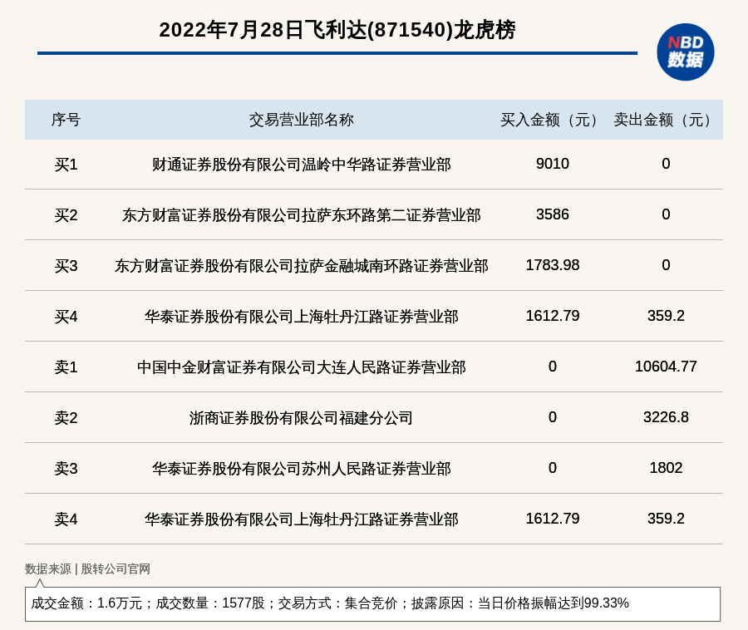
Task: Click the buy amount 1783.98
Action: 553,264
